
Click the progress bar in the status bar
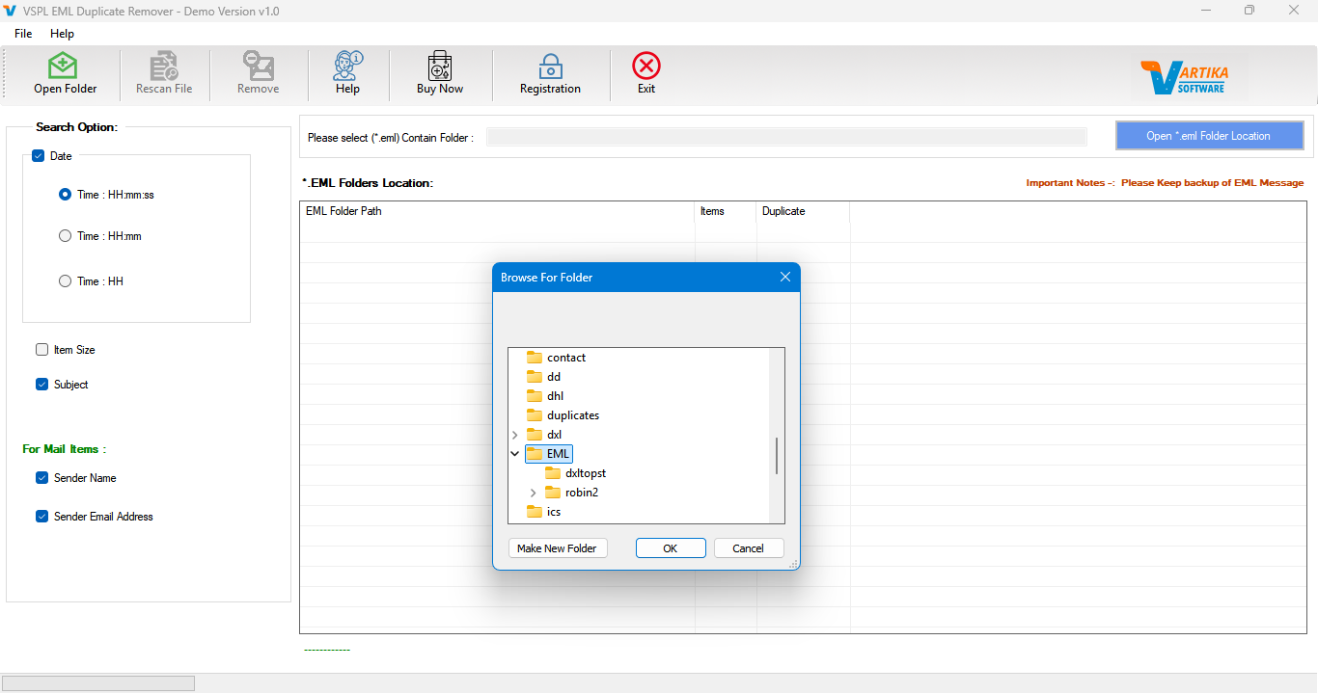pos(99,683)
